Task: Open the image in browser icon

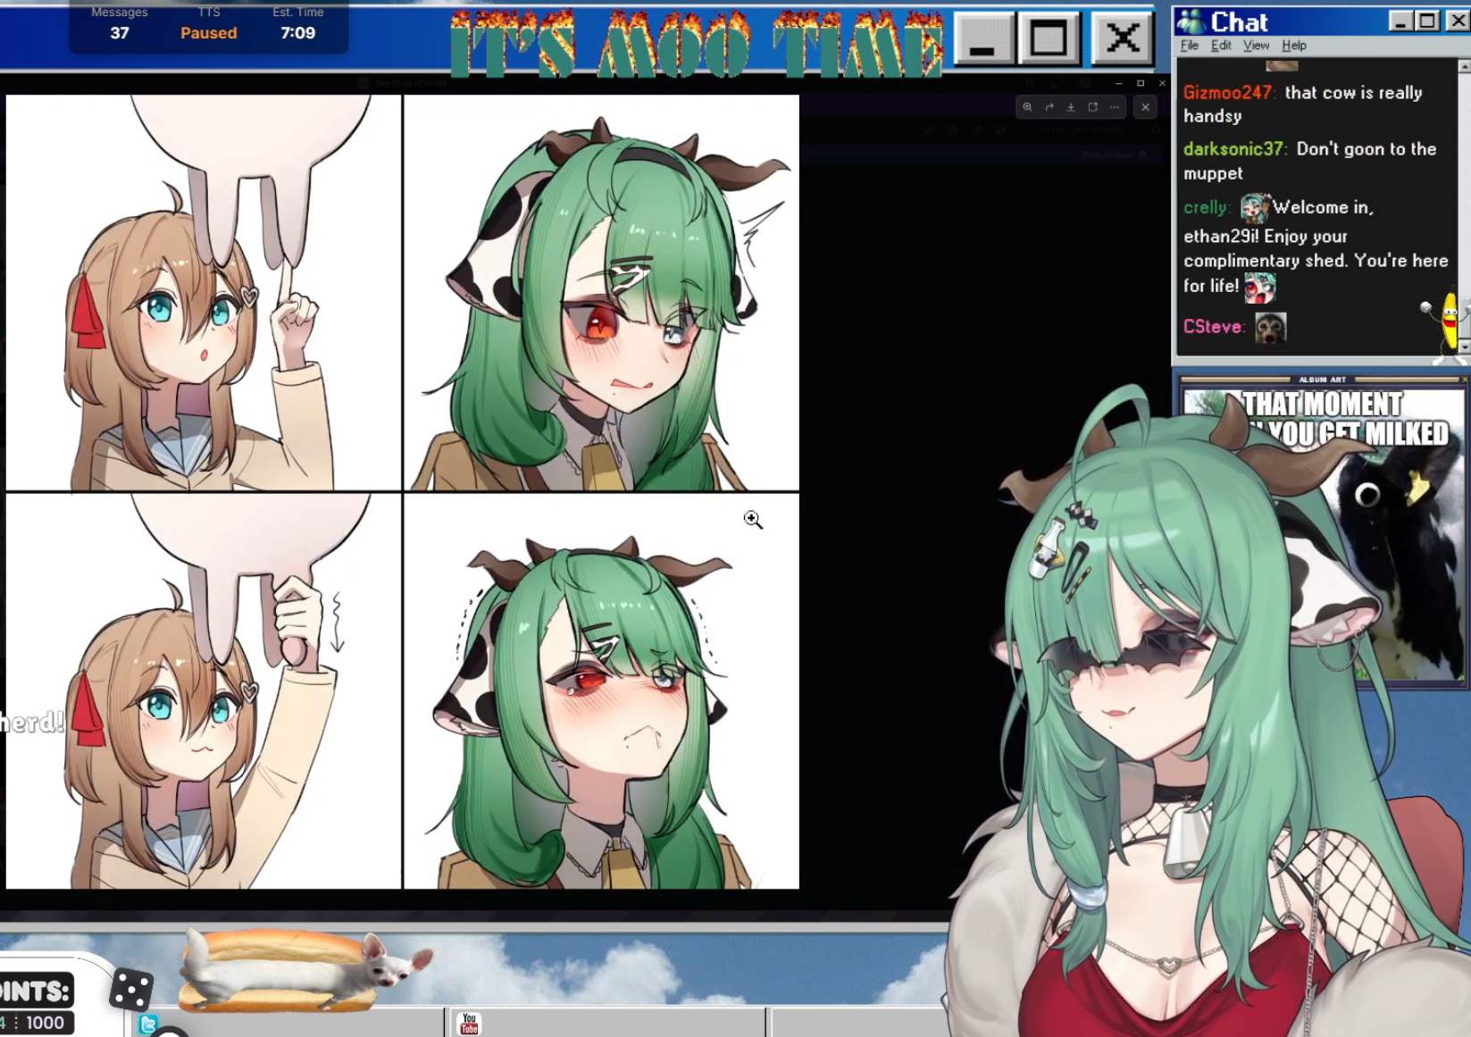Action: pos(1092,107)
